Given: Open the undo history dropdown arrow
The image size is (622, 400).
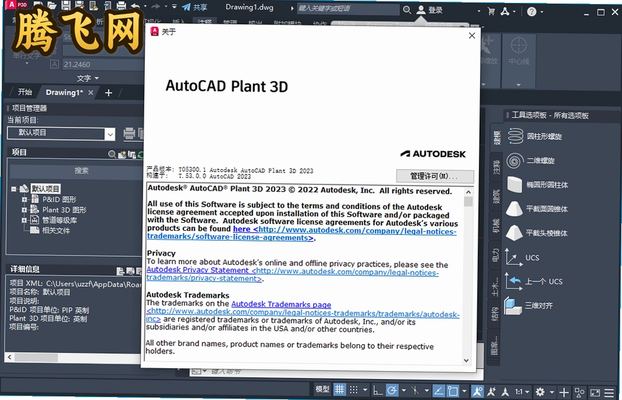Looking at the screenshot, I should [x=145, y=6].
